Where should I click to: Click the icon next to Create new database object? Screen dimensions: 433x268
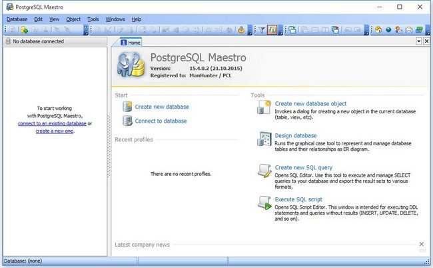[x=264, y=107]
